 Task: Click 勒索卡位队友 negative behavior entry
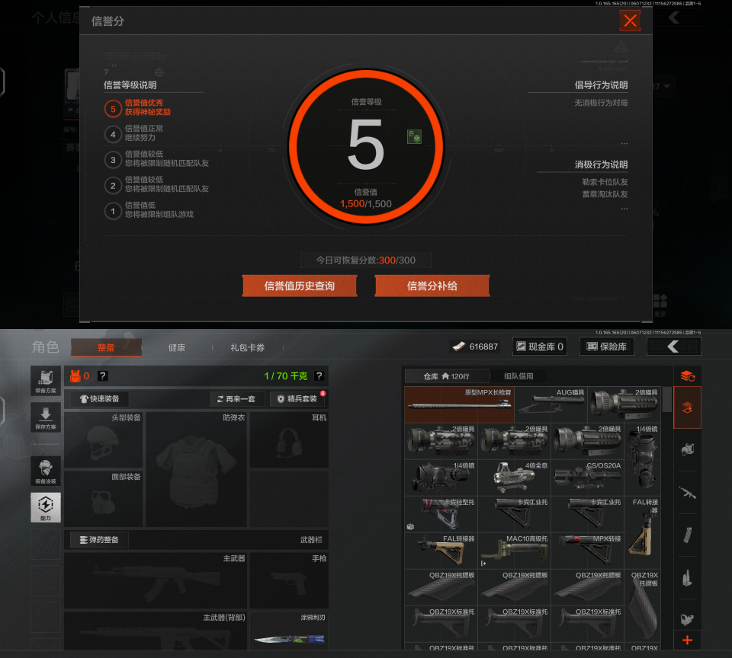tap(605, 182)
